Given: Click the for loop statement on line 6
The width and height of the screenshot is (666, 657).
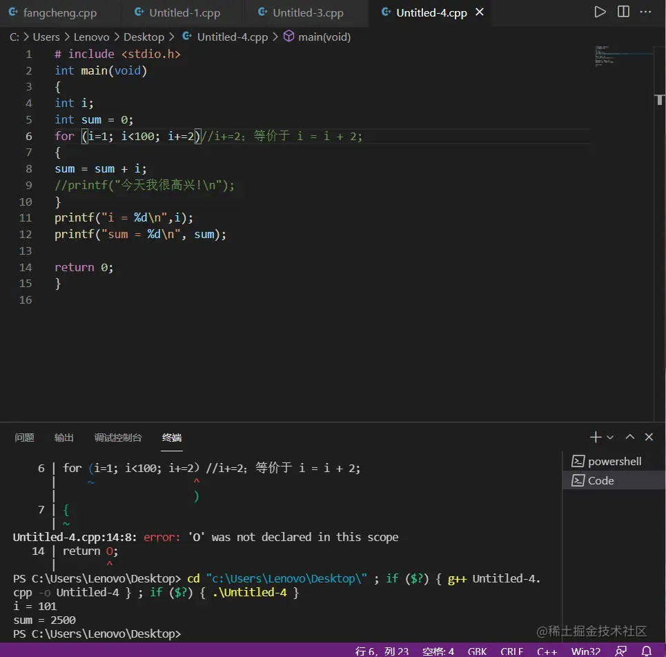Looking at the screenshot, I should point(128,137).
